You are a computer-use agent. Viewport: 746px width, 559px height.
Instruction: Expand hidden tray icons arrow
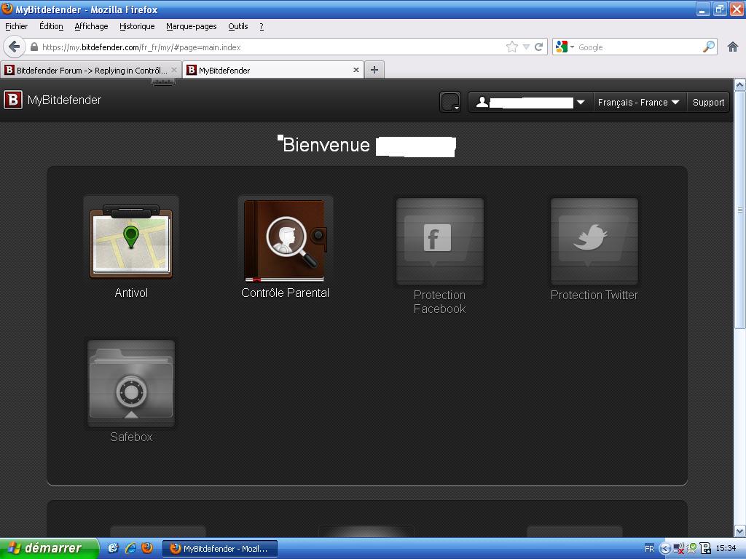pyautogui.click(x=664, y=549)
